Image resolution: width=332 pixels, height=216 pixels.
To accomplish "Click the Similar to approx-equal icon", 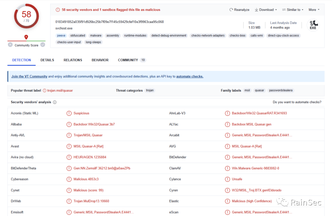I will (x=284, y=10).
